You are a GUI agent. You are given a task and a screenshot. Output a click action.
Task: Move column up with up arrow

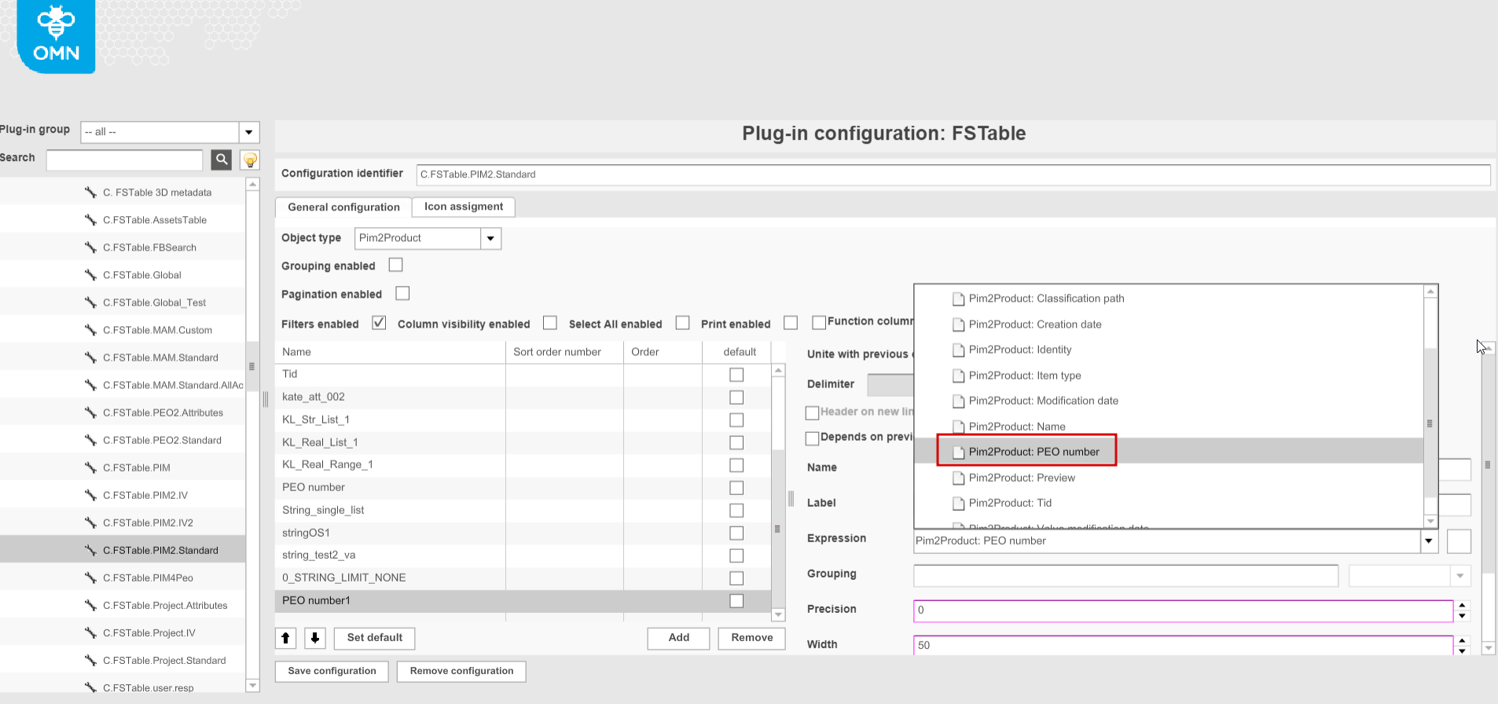pyautogui.click(x=286, y=638)
